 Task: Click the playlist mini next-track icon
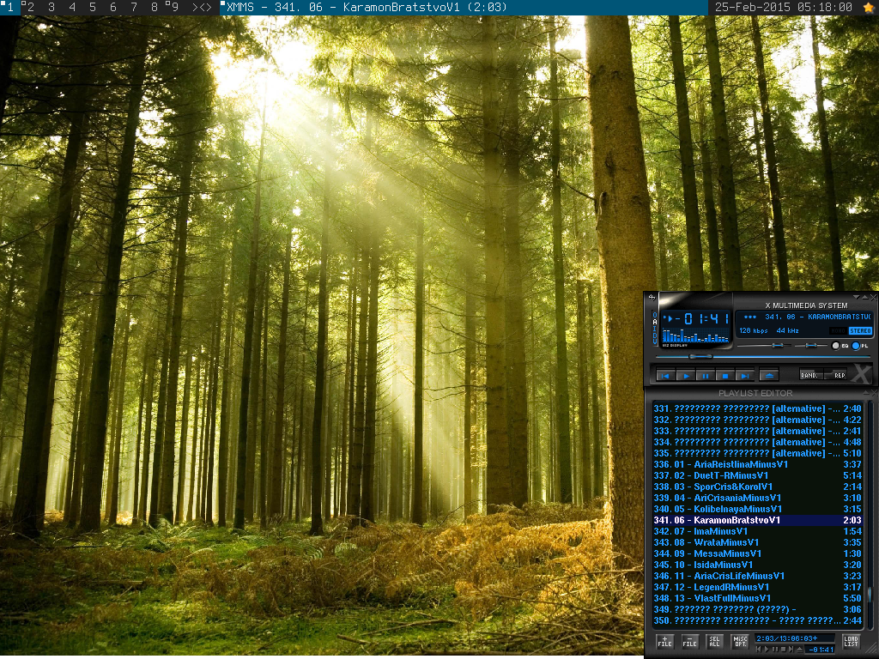(791, 650)
